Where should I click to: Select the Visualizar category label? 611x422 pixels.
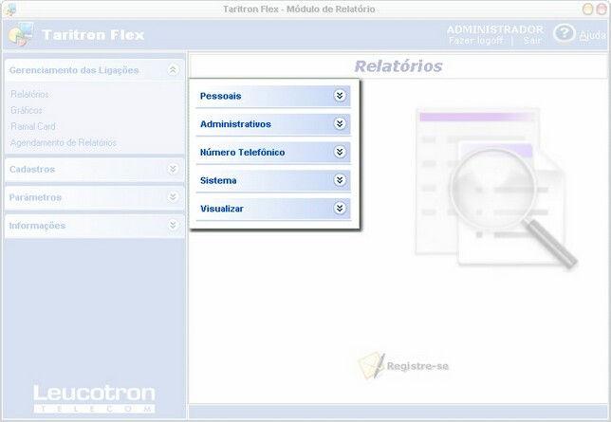click(222, 209)
